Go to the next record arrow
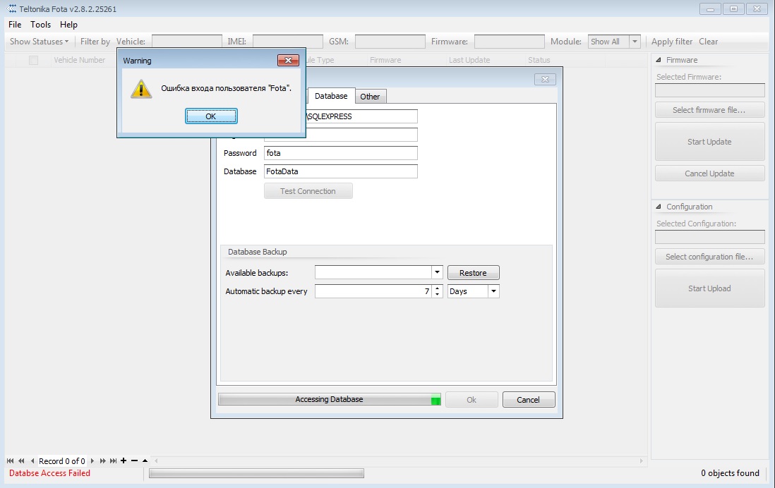 pos(92,461)
